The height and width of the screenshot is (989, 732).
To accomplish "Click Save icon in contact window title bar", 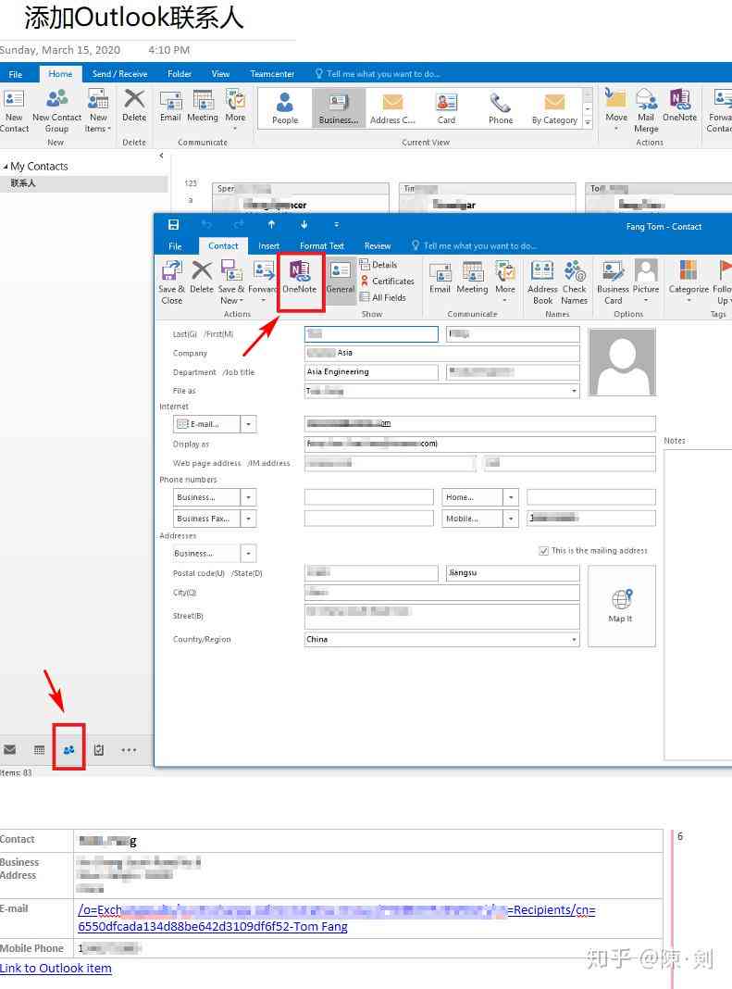I will click(x=173, y=224).
